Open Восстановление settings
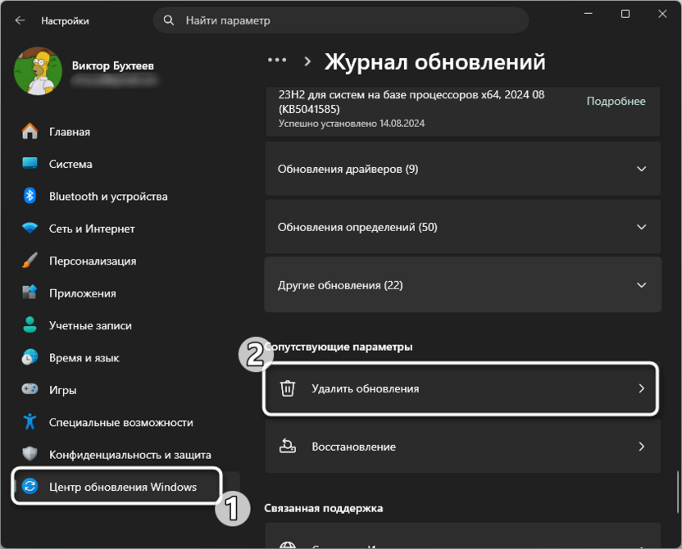682x549 pixels. click(460, 447)
